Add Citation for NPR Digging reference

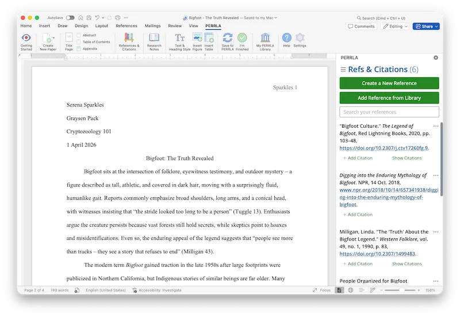pyautogui.click(x=358, y=215)
